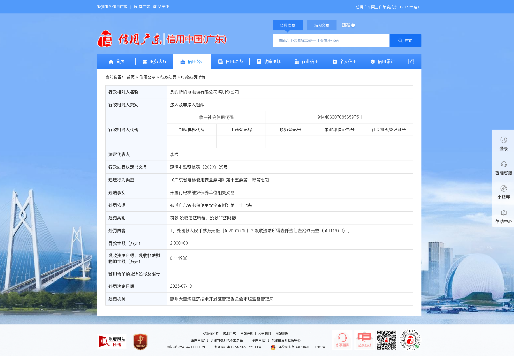Click the 粤ICP备2022065133号 link

pyautogui.click(x=244, y=347)
